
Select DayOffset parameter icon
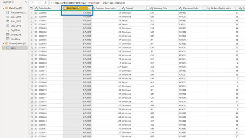[8, 30]
